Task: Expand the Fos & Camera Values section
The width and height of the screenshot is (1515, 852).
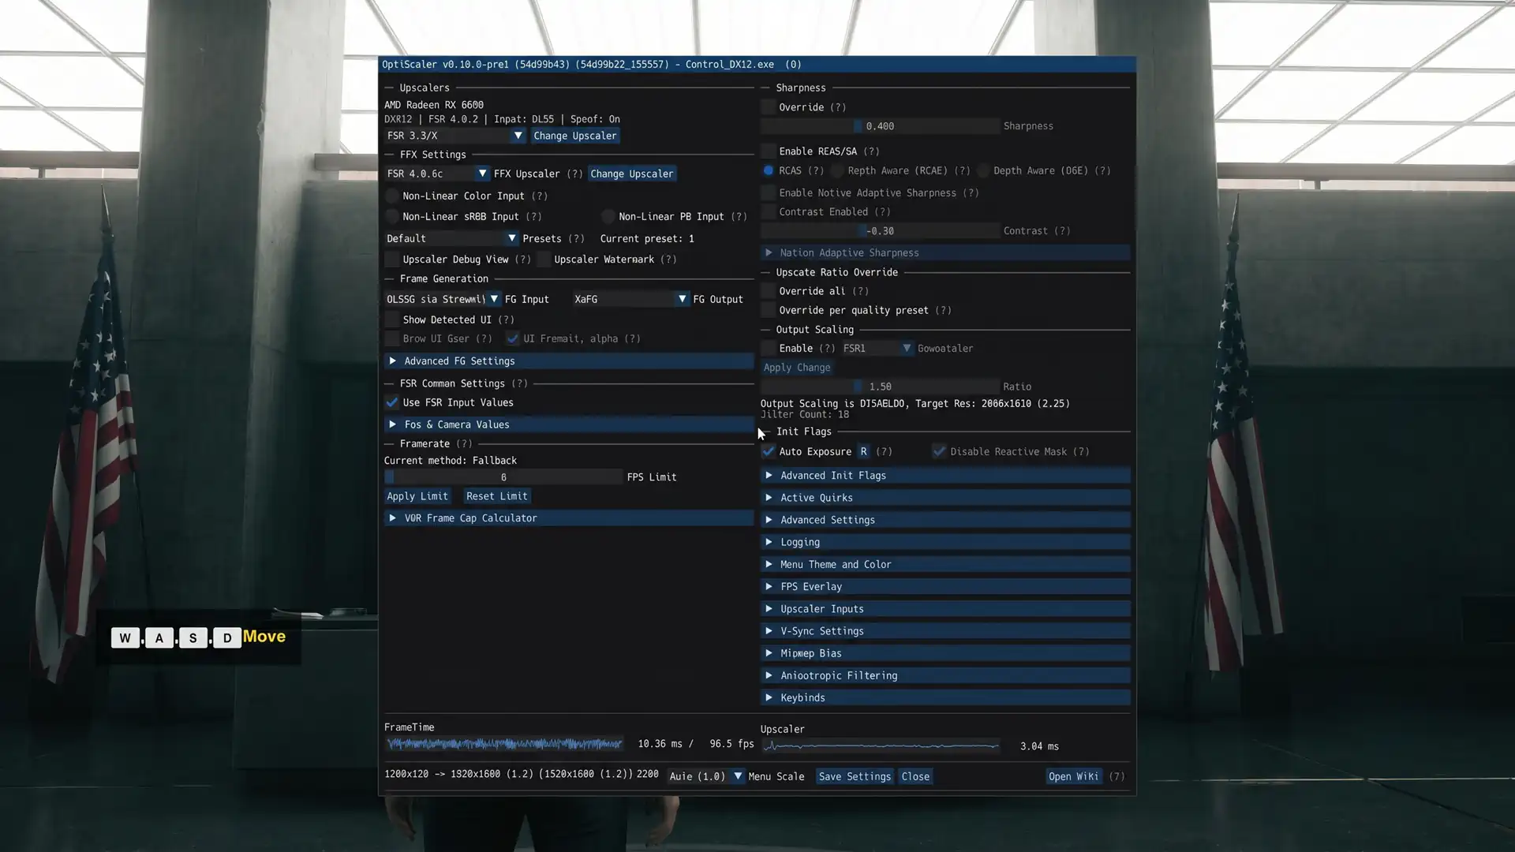Action: 568,424
